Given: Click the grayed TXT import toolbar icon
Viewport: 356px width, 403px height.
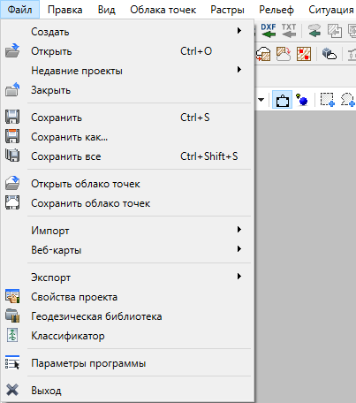Looking at the screenshot, I should [x=289, y=31].
